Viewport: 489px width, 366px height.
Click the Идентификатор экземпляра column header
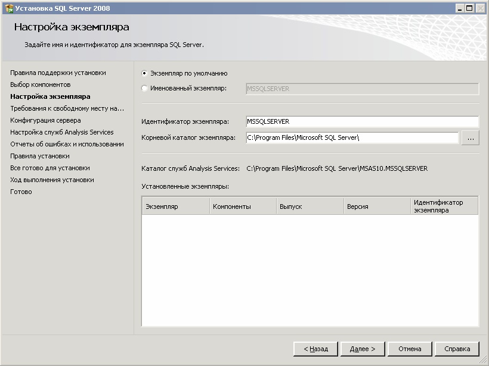444,207
